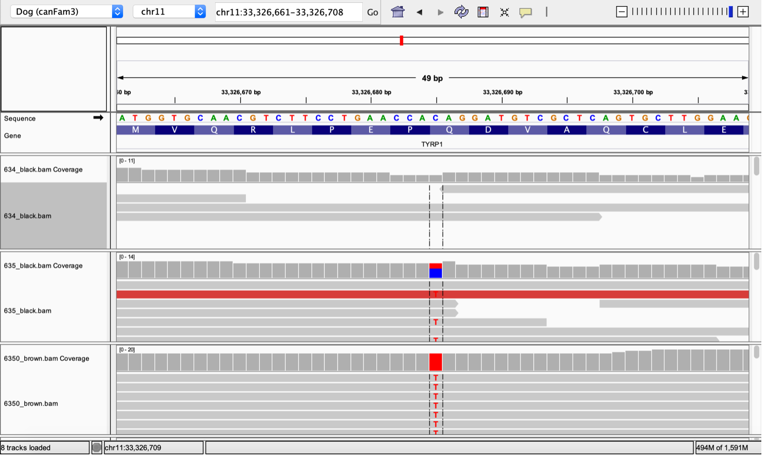
Task: Click the gray circle status bar icon
Action: click(x=97, y=448)
